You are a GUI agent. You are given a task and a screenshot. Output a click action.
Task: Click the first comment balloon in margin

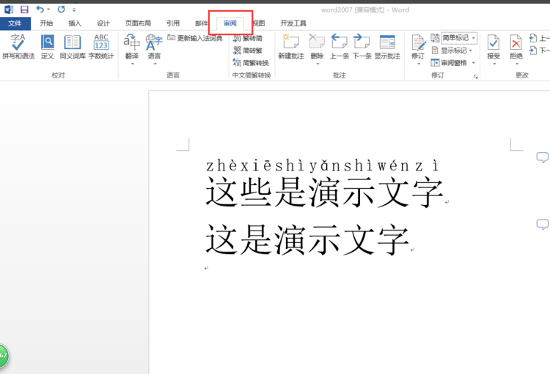[x=542, y=157]
